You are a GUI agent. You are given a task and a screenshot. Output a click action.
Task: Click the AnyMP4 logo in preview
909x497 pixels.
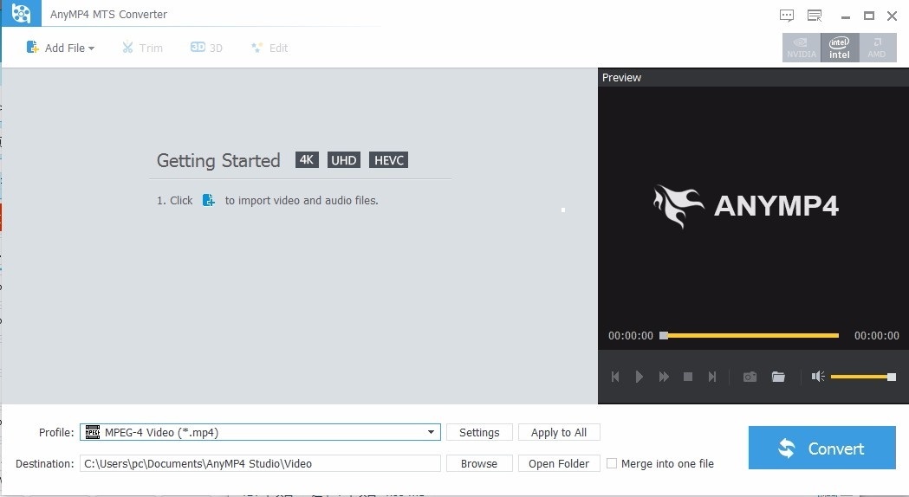746,206
